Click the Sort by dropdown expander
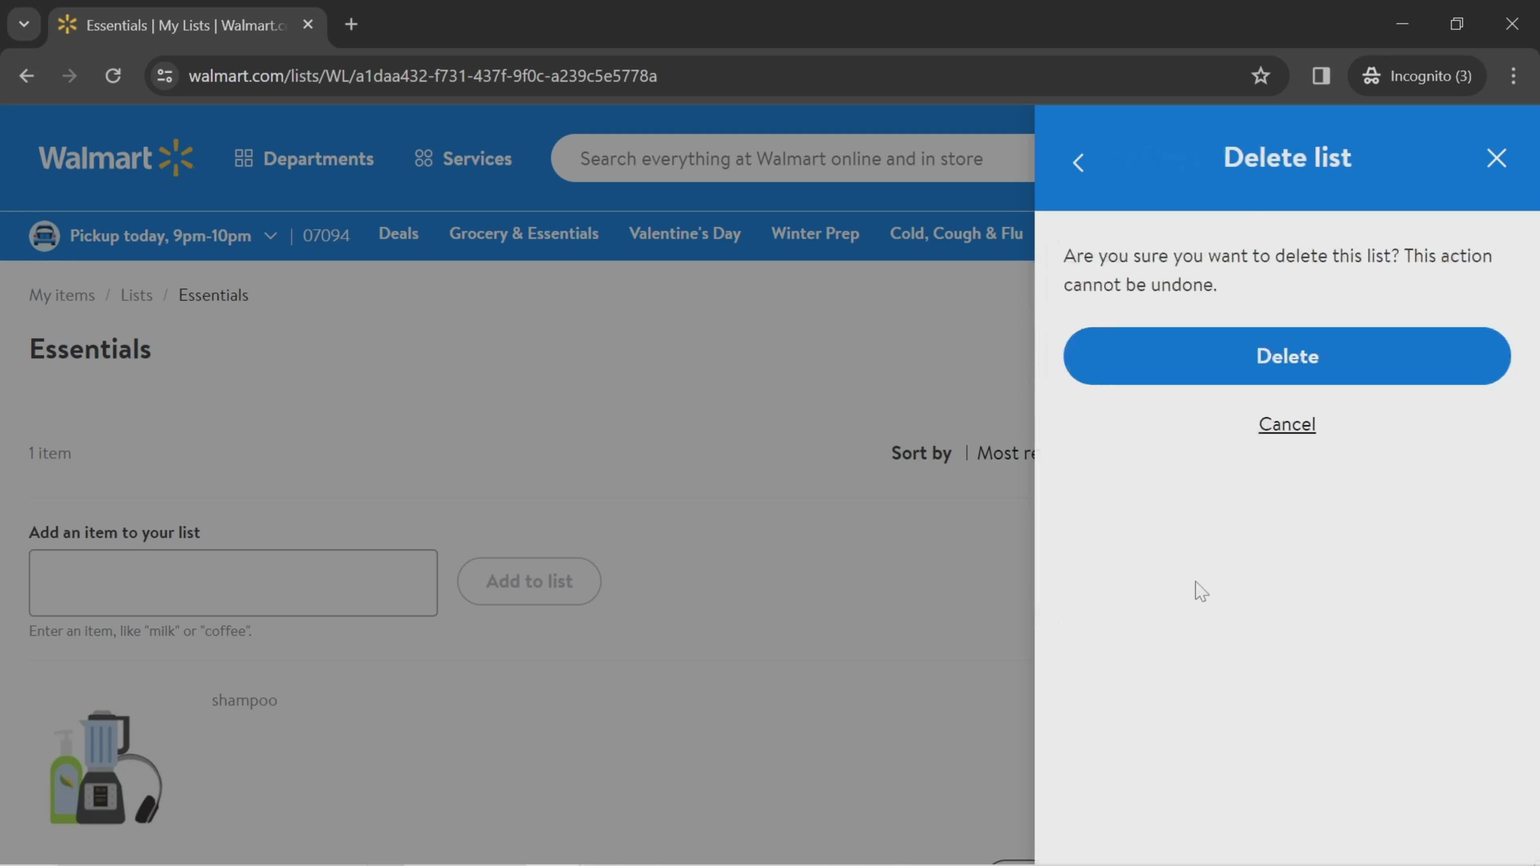This screenshot has width=1540, height=866. pyautogui.click(x=1004, y=453)
